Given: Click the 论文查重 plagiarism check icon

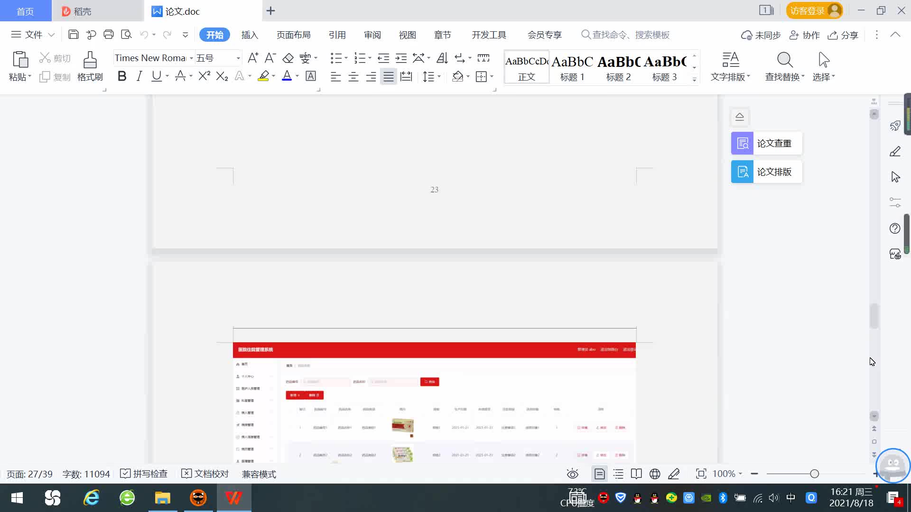Looking at the screenshot, I should pyautogui.click(x=742, y=143).
